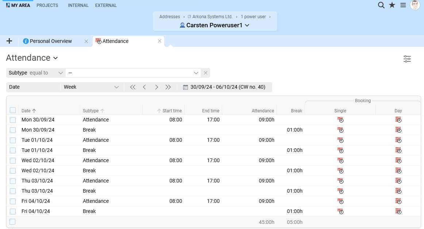
Task: Click Single booking icon for Thu 03/10/24 Attendance
Action: [340, 181]
